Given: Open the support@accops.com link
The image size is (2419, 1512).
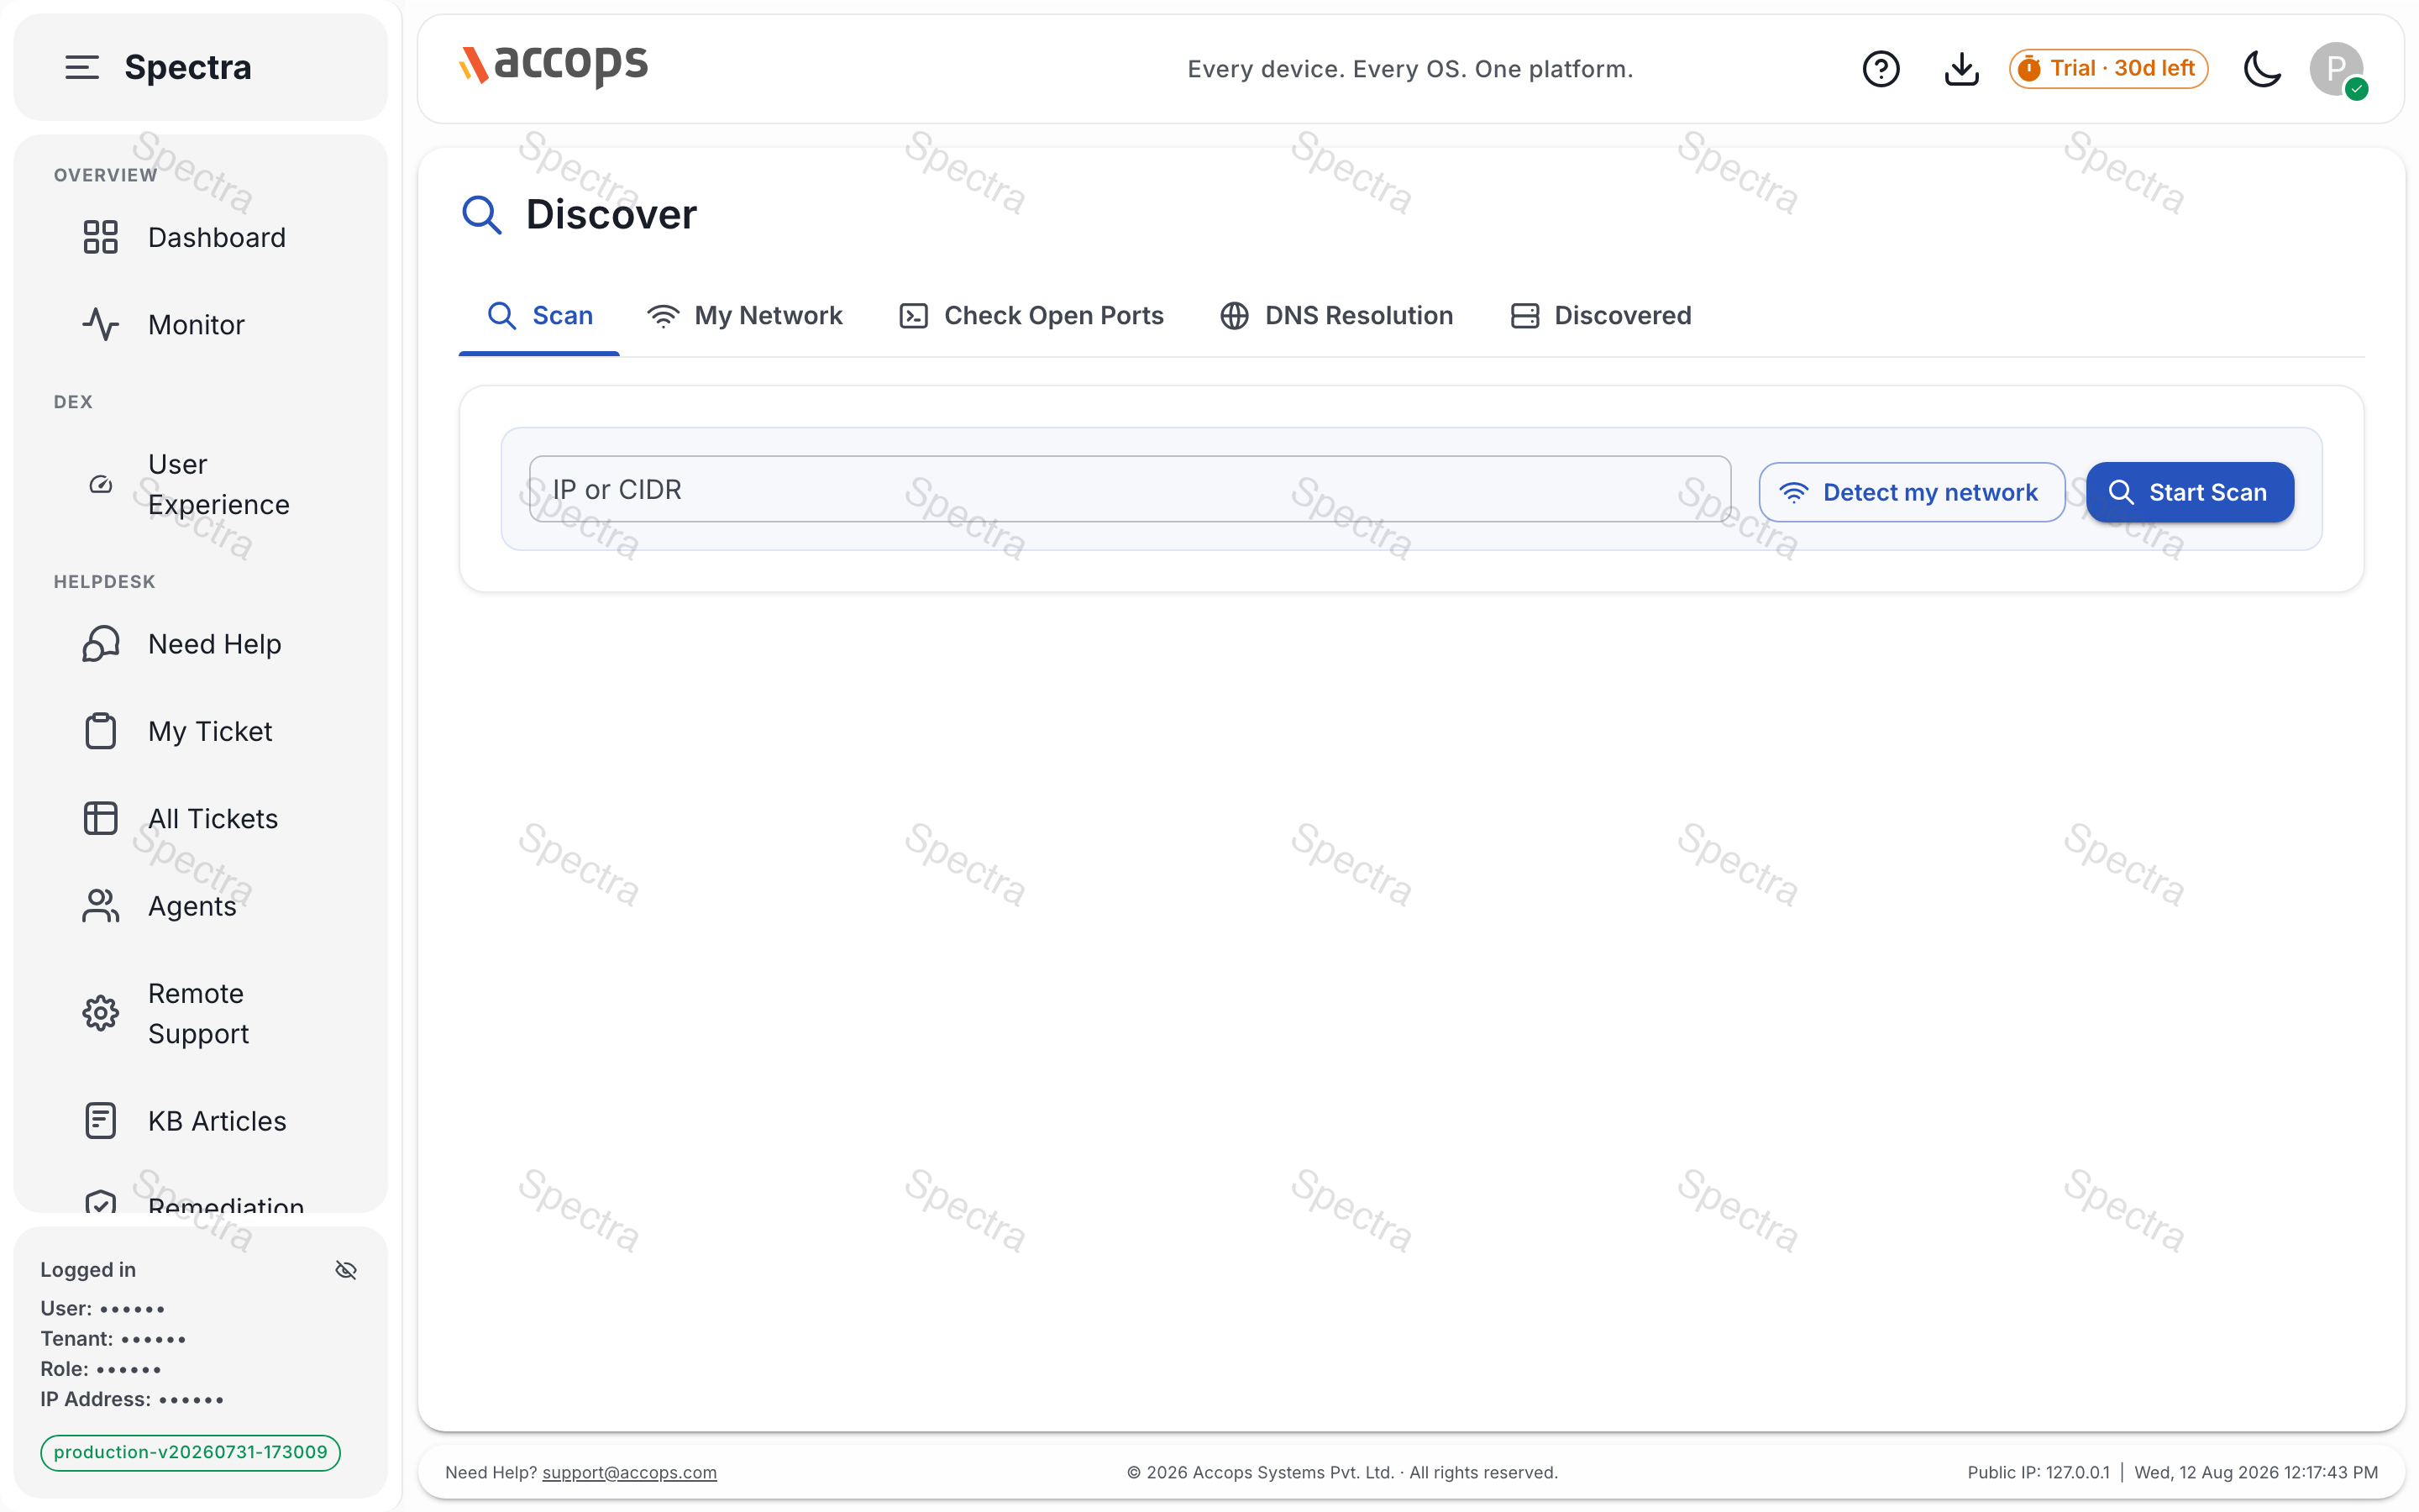Looking at the screenshot, I should click(629, 1473).
